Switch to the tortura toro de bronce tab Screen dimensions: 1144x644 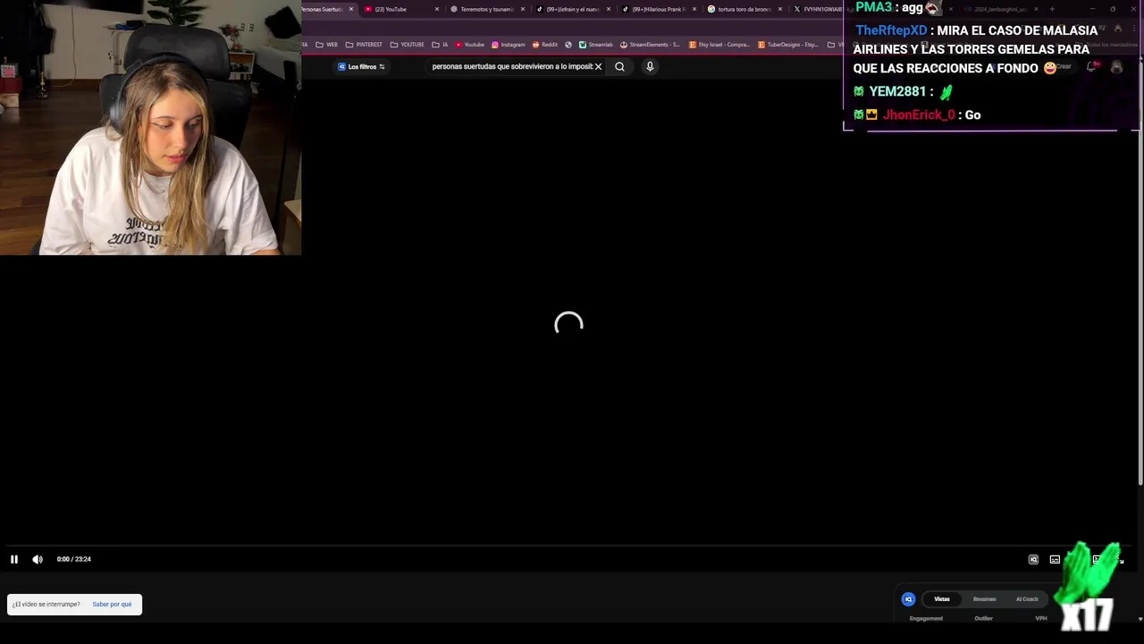pos(744,9)
